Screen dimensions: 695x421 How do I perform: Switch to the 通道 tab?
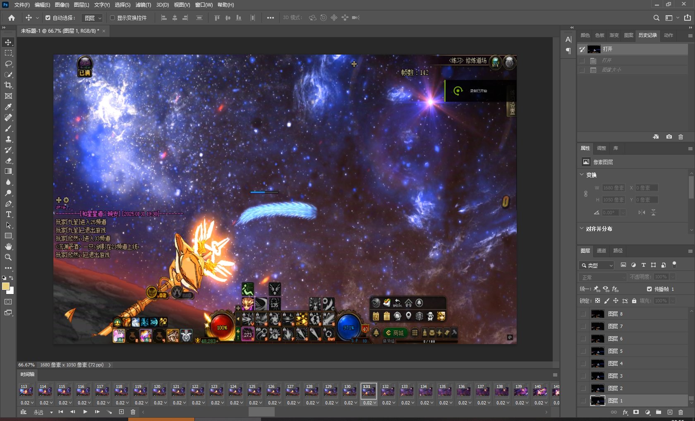point(601,251)
